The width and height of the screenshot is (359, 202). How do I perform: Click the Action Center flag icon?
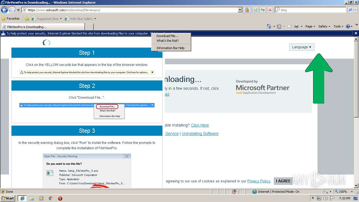click(x=332, y=198)
